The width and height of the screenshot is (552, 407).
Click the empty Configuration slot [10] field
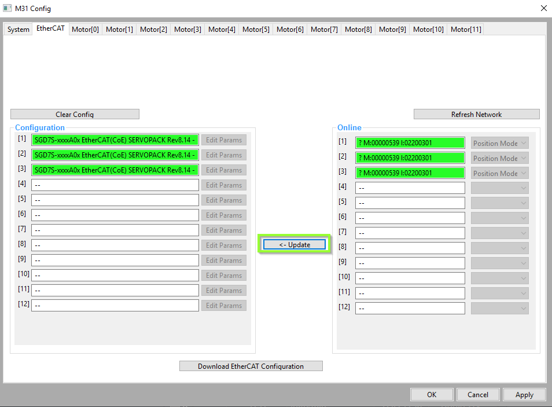click(x=115, y=275)
